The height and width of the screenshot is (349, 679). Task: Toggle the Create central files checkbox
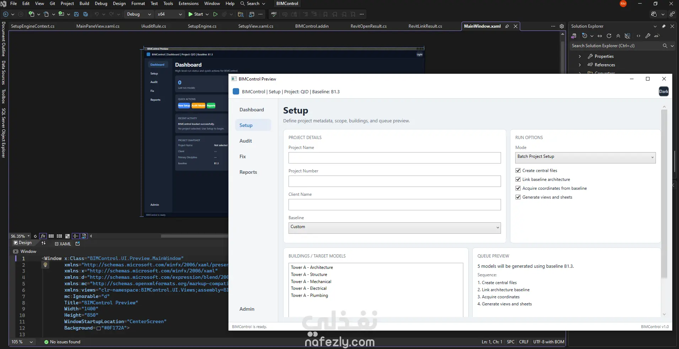pos(518,171)
